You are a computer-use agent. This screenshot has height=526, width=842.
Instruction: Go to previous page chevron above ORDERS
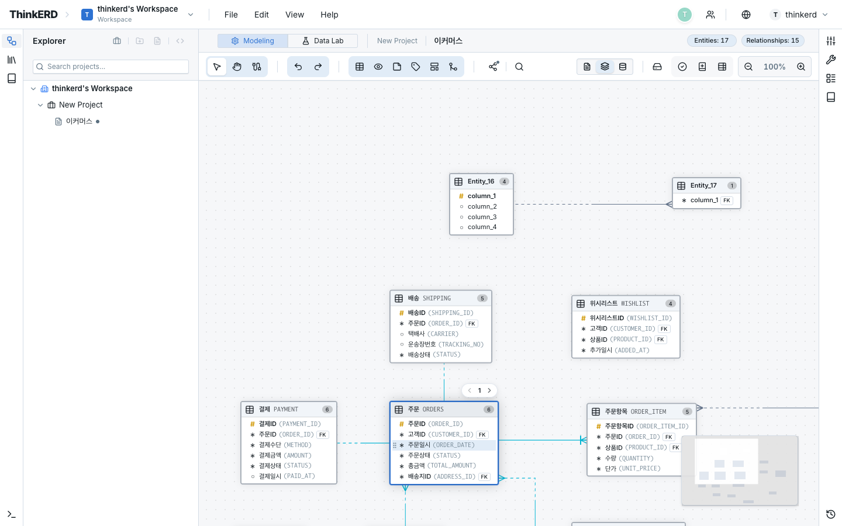[x=470, y=390]
